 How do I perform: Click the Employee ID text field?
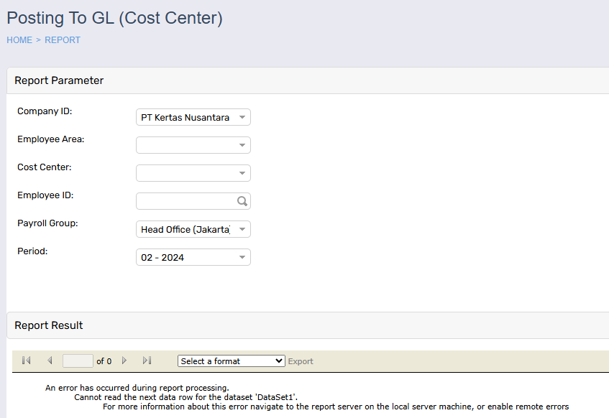(186, 201)
